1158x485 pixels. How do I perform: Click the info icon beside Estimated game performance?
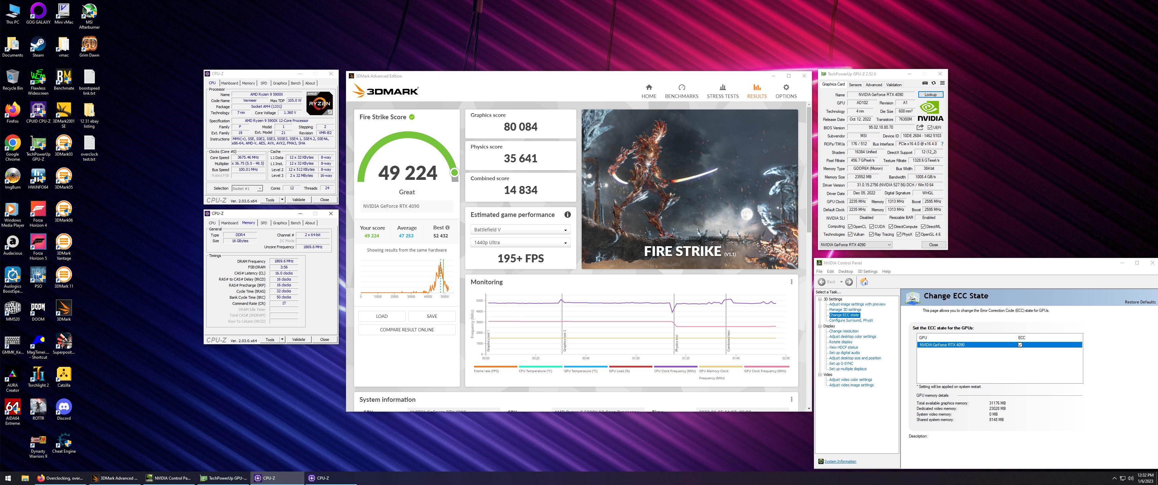pyautogui.click(x=567, y=215)
